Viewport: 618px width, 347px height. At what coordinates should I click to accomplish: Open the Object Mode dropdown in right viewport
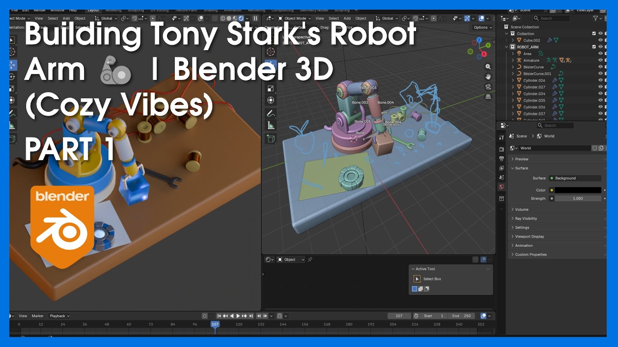click(x=295, y=18)
